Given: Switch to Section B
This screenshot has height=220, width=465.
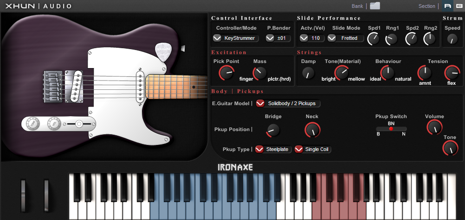Looking at the screenshot, I should [459, 6].
